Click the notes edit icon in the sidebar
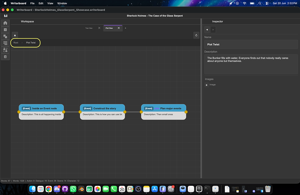Screen dimensions: 300x195 (x=5, y=57)
